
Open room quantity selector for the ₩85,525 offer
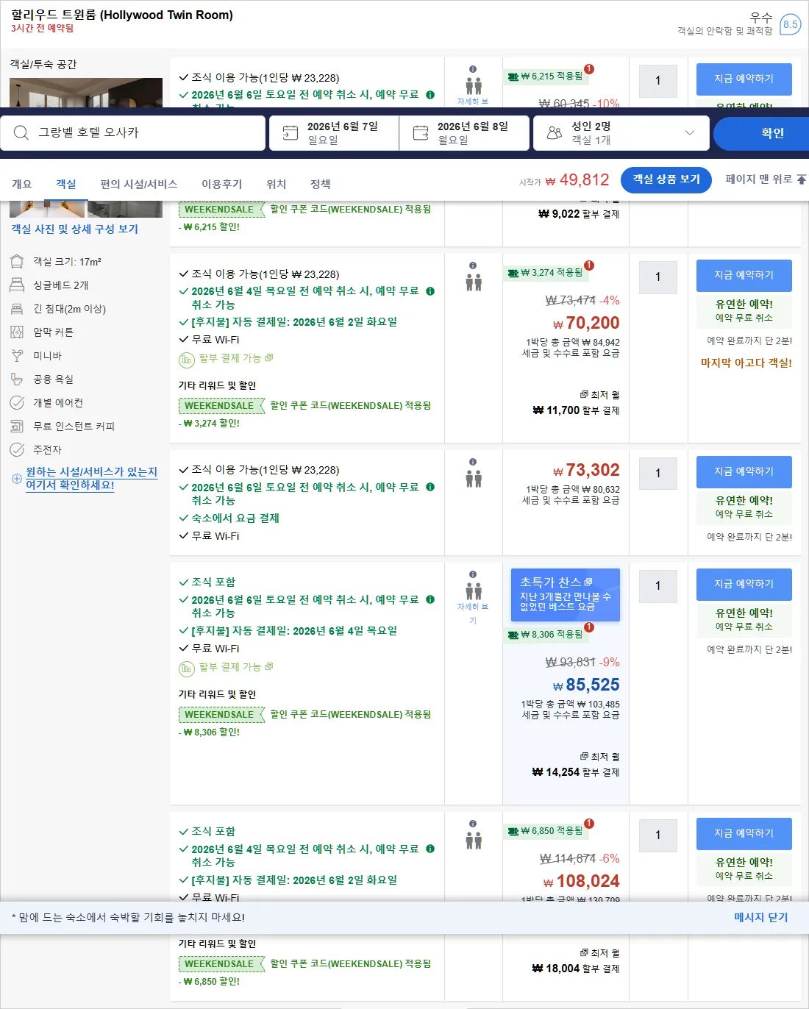tap(657, 586)
